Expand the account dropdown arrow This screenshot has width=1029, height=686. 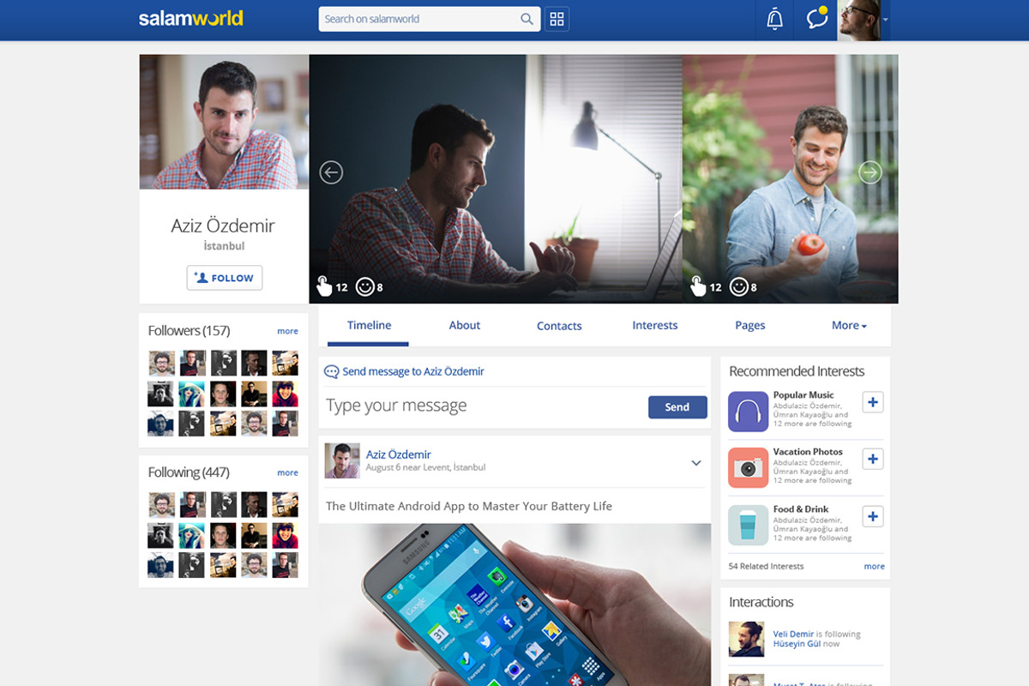[885, 20]
